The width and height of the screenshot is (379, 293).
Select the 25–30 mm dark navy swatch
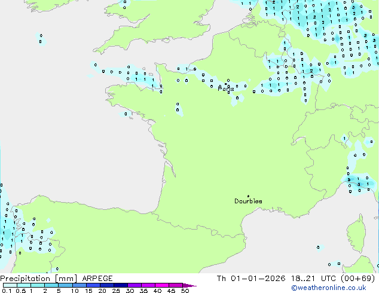(121, 285)
